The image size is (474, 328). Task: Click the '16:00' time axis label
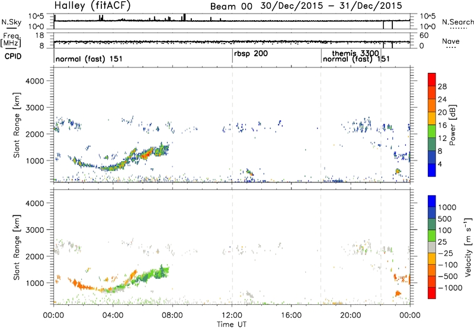click(291, 316)
